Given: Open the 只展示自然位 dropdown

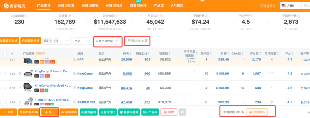Looking at the screenshot, I should (108, 41).
